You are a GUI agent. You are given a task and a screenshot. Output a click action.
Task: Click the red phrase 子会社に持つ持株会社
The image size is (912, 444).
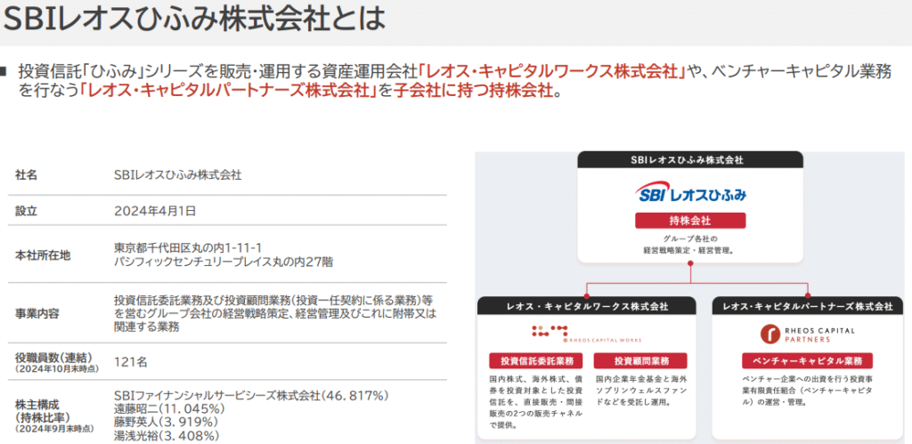472,90
